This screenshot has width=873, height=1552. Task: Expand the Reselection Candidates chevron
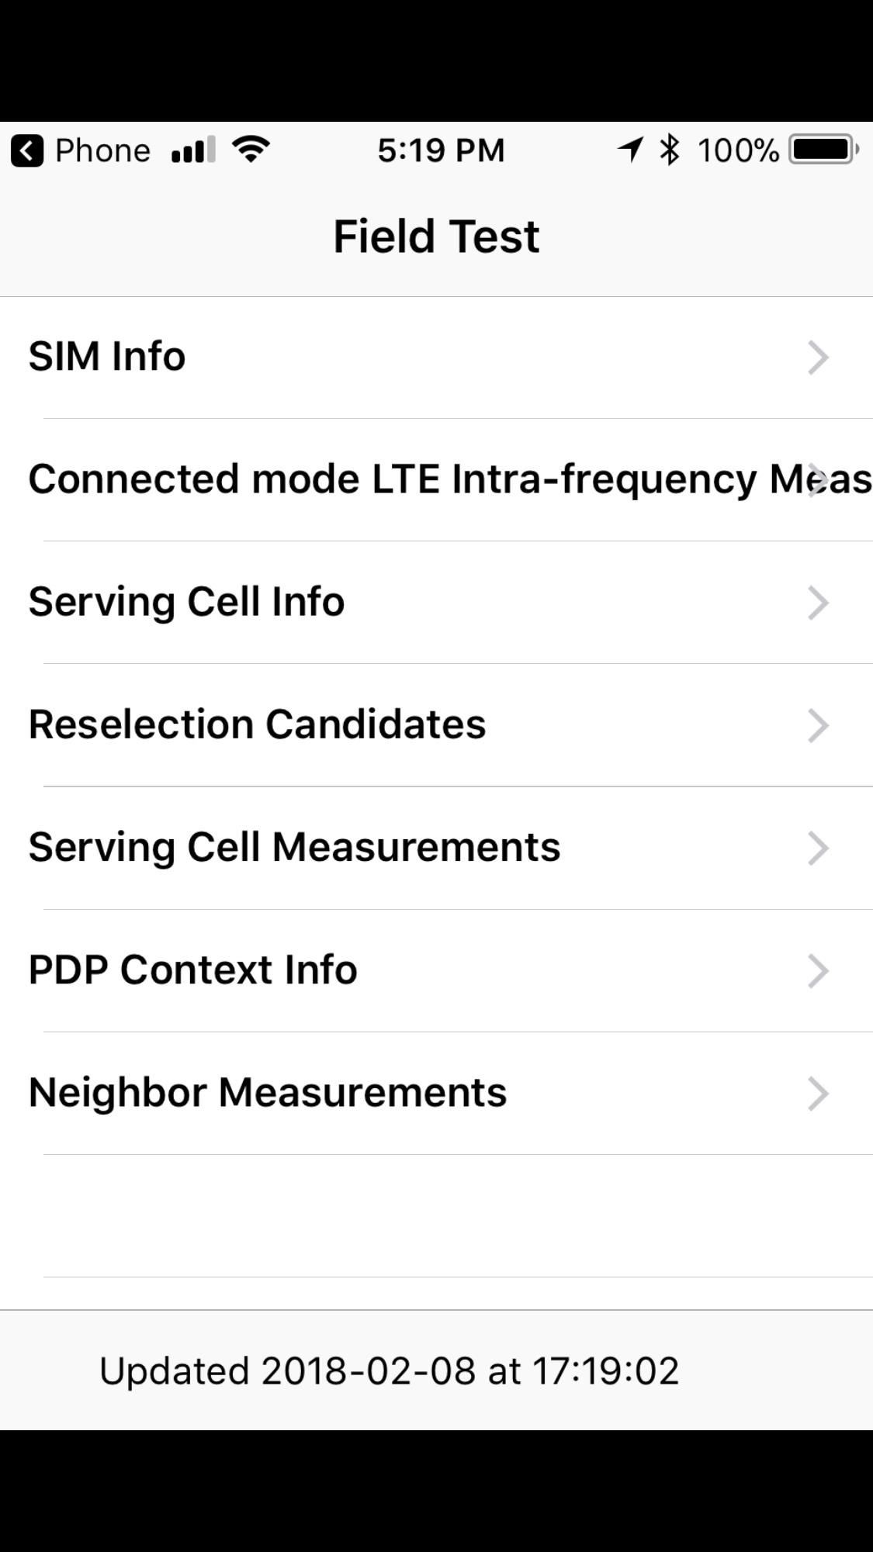coord(818,725)
